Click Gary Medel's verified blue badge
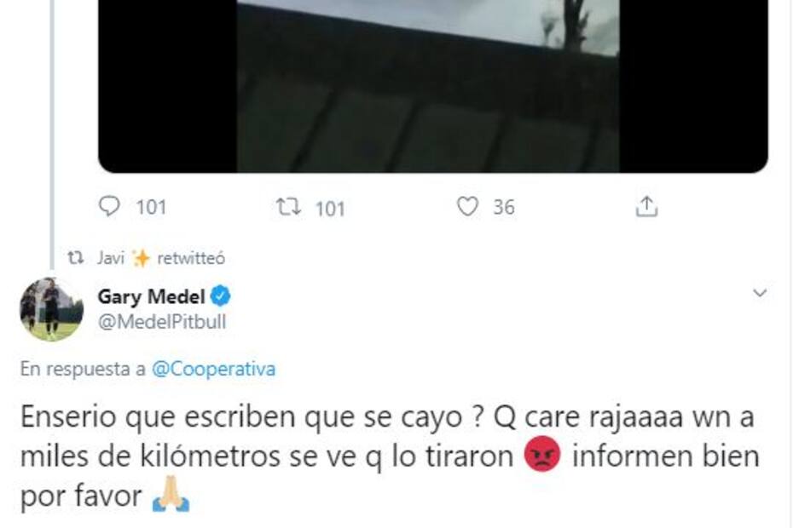 tap(221, 296)
